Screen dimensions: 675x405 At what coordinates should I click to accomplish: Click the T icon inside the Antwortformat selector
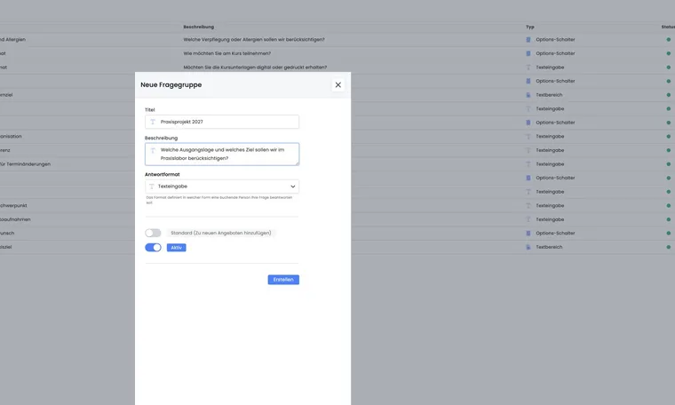coord(152,187)
